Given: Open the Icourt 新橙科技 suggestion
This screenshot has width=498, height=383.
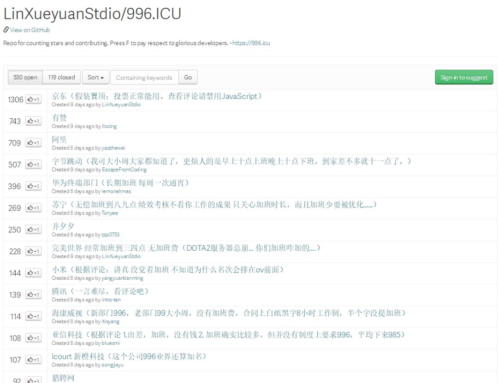Looking at the screenshot, I should coord(129,356).
